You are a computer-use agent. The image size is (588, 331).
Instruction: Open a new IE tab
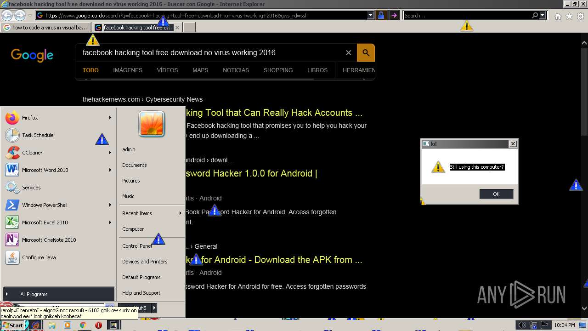pyautogui.click(x=189, y=28)
